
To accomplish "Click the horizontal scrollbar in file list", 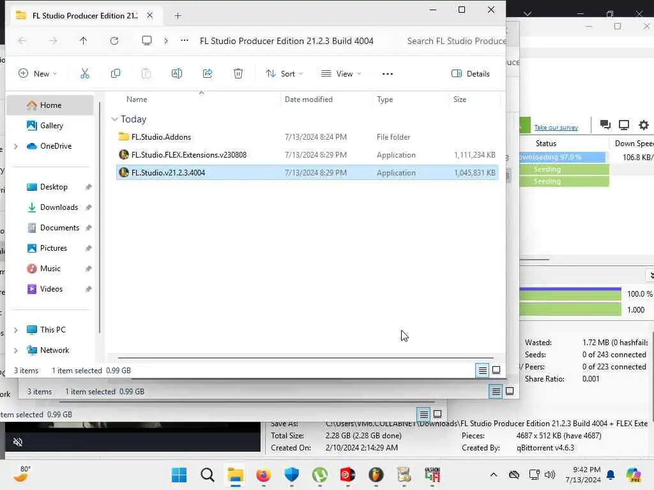I will [305, 357].
